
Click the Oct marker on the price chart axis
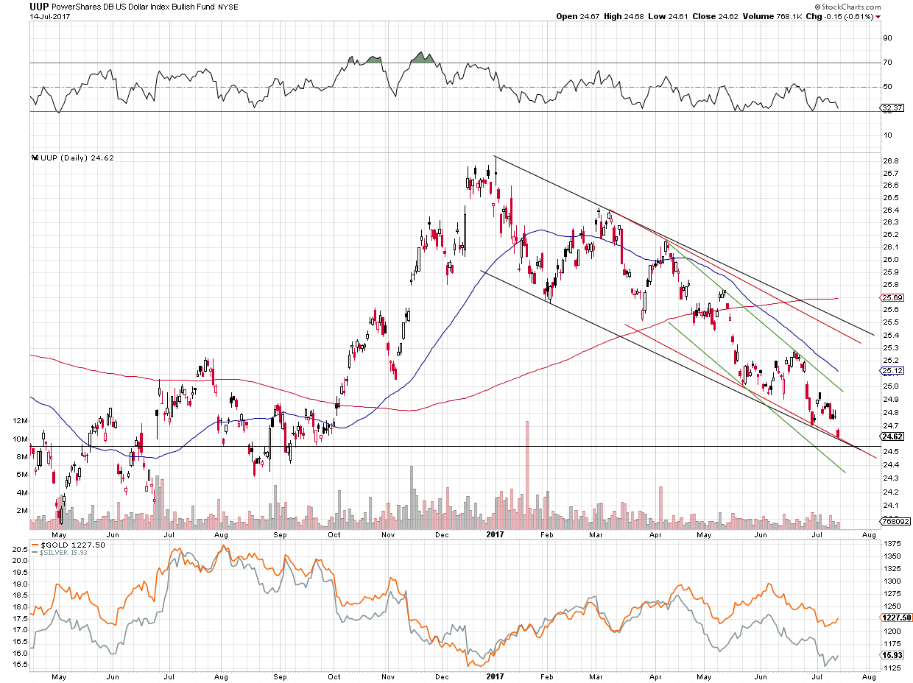pyautogui.click(x=334, y=536)
